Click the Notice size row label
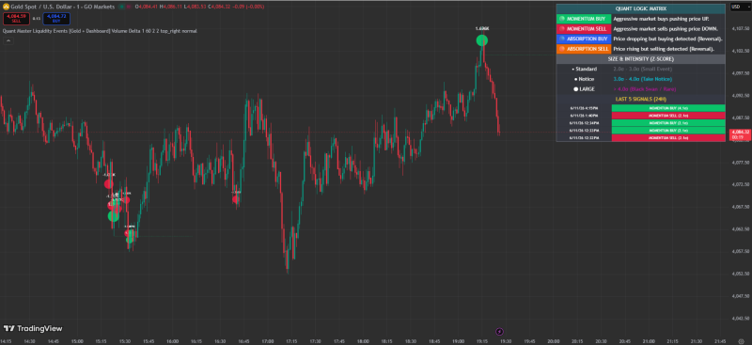Image resolution: width=752 pixels, height=345 pixels. [x=585, y=79]
